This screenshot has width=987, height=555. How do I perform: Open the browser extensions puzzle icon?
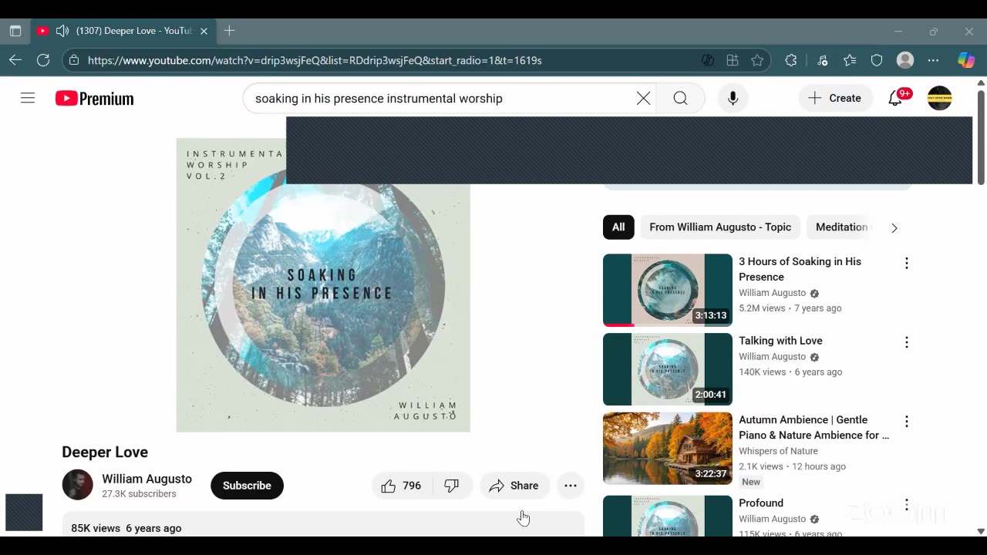tap(791, 60)
